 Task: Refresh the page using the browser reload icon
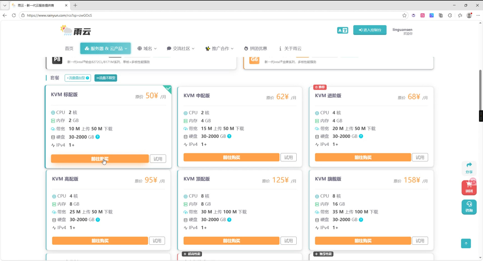[14, 15]
